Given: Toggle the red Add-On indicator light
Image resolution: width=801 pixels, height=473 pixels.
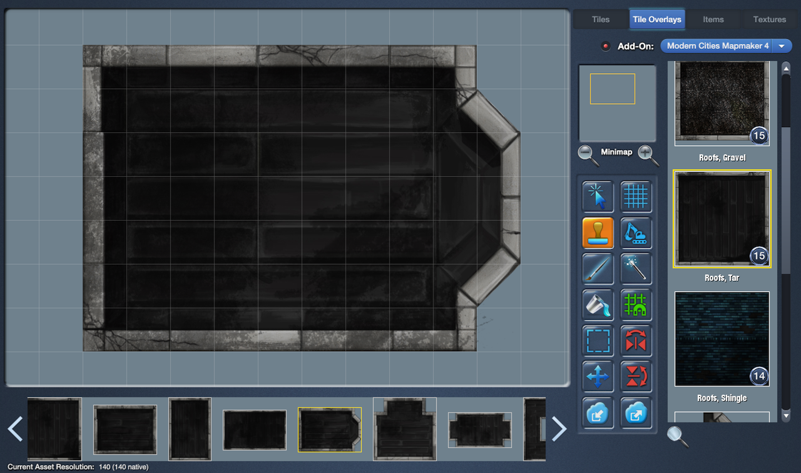Looking at the screenshot, I should 605,46.
